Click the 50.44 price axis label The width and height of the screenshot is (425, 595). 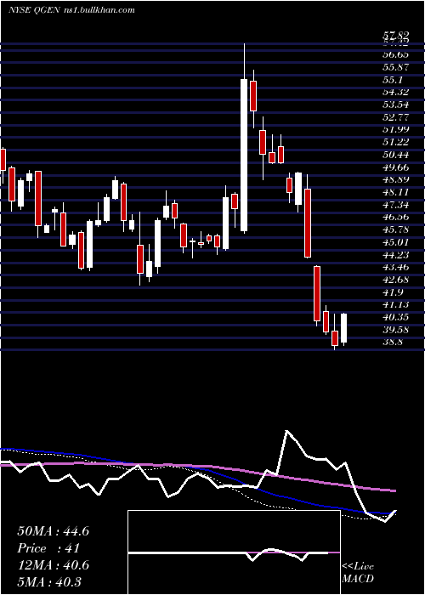click(x=397, y=155)
